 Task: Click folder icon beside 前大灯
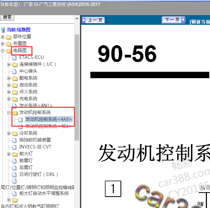pyautogui.click(x=15, y=154)
